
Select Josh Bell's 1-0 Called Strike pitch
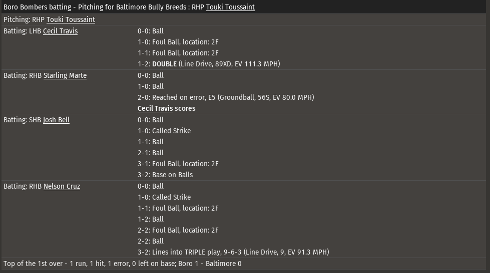164,131
